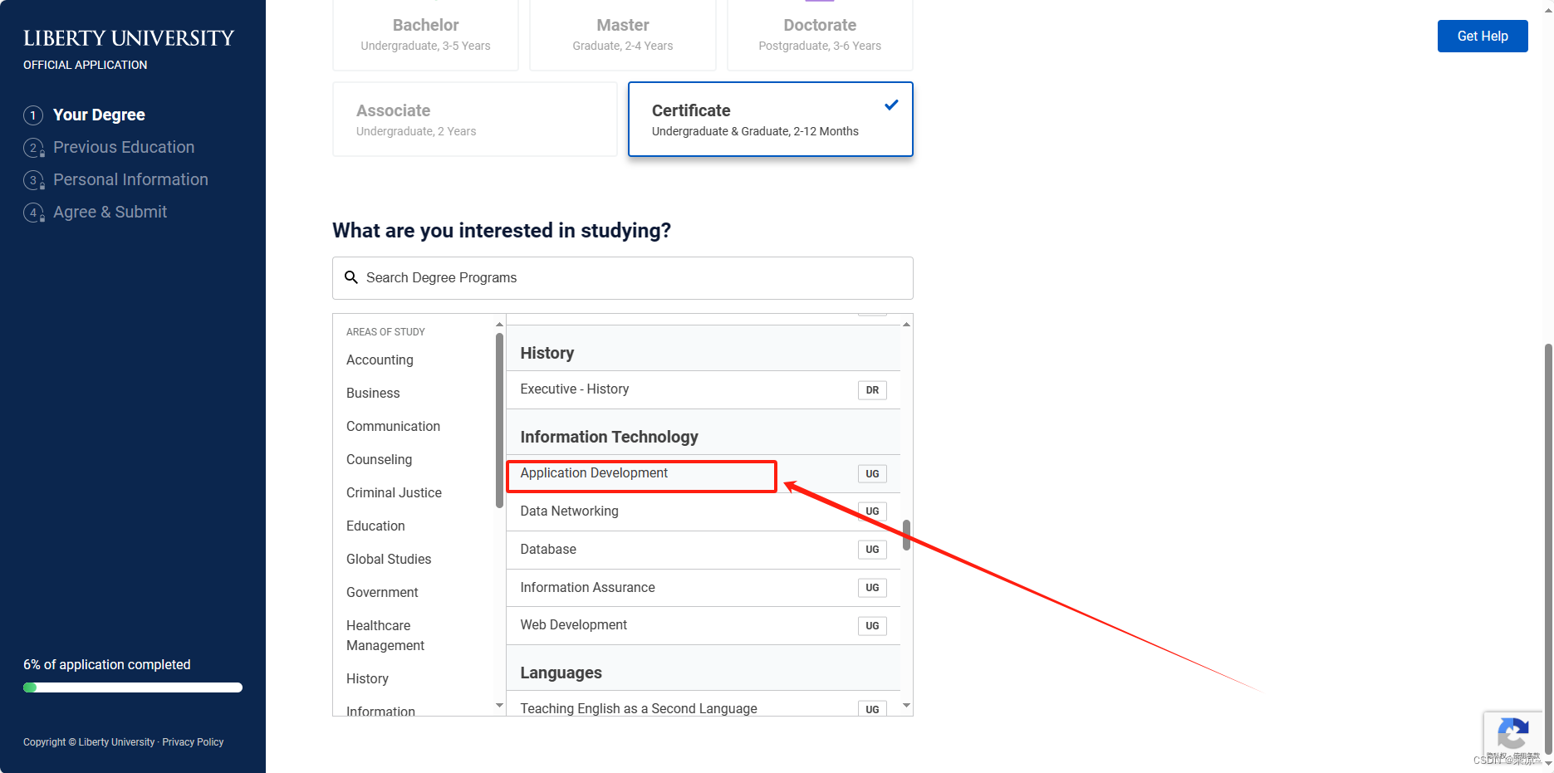Select Executive - History program
The width and height of the screenshot is (1554, 773).
pyautogui.click(x=703, y=389)
